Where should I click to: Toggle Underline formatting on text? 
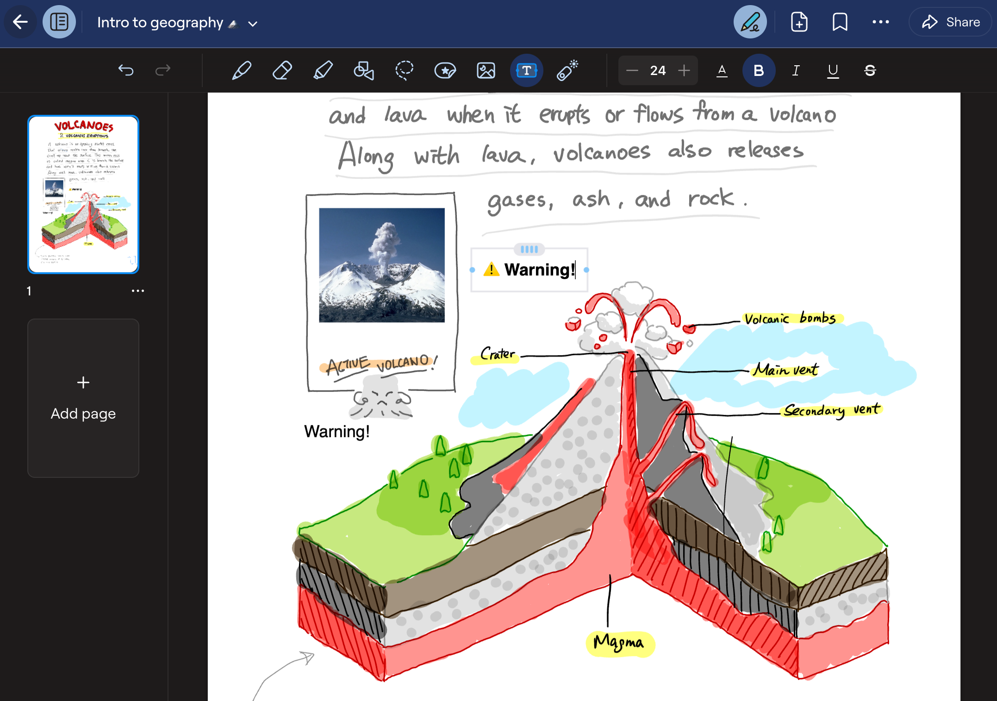[x=832, y=70]
